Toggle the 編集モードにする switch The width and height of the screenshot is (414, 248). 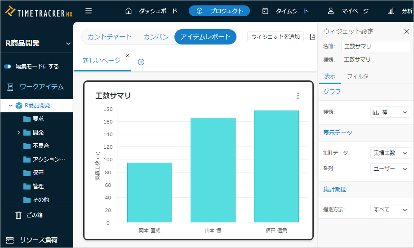[8, 66]
